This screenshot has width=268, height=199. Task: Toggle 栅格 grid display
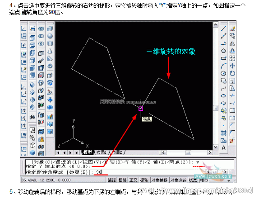pyautogui.click(x=122, y=180)
